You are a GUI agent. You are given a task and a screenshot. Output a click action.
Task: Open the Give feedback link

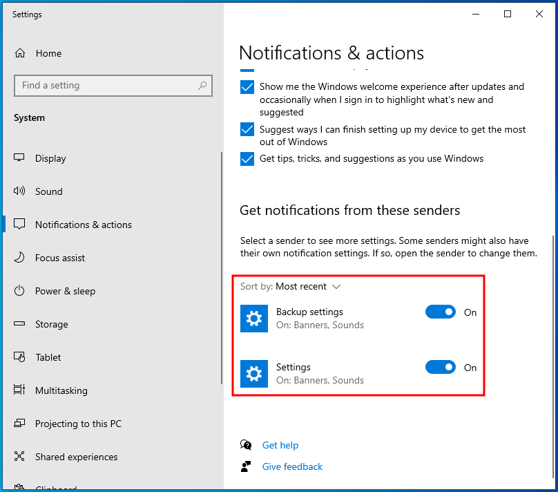293,466
